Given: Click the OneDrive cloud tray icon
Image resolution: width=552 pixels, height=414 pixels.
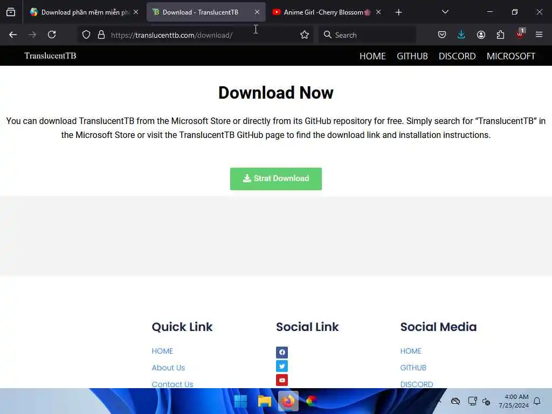Looking at the screenshot, I should pyautogui.click(x=456, y=401).
